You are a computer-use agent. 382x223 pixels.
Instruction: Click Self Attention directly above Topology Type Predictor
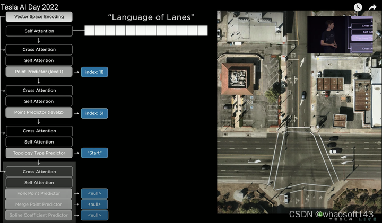(x=39, y=142)
